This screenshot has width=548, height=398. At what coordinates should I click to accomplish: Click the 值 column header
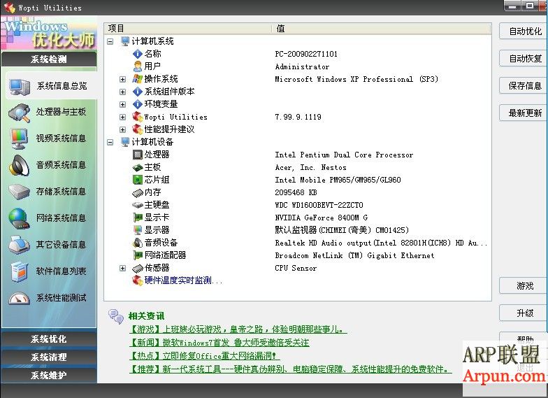click(382, 28)
